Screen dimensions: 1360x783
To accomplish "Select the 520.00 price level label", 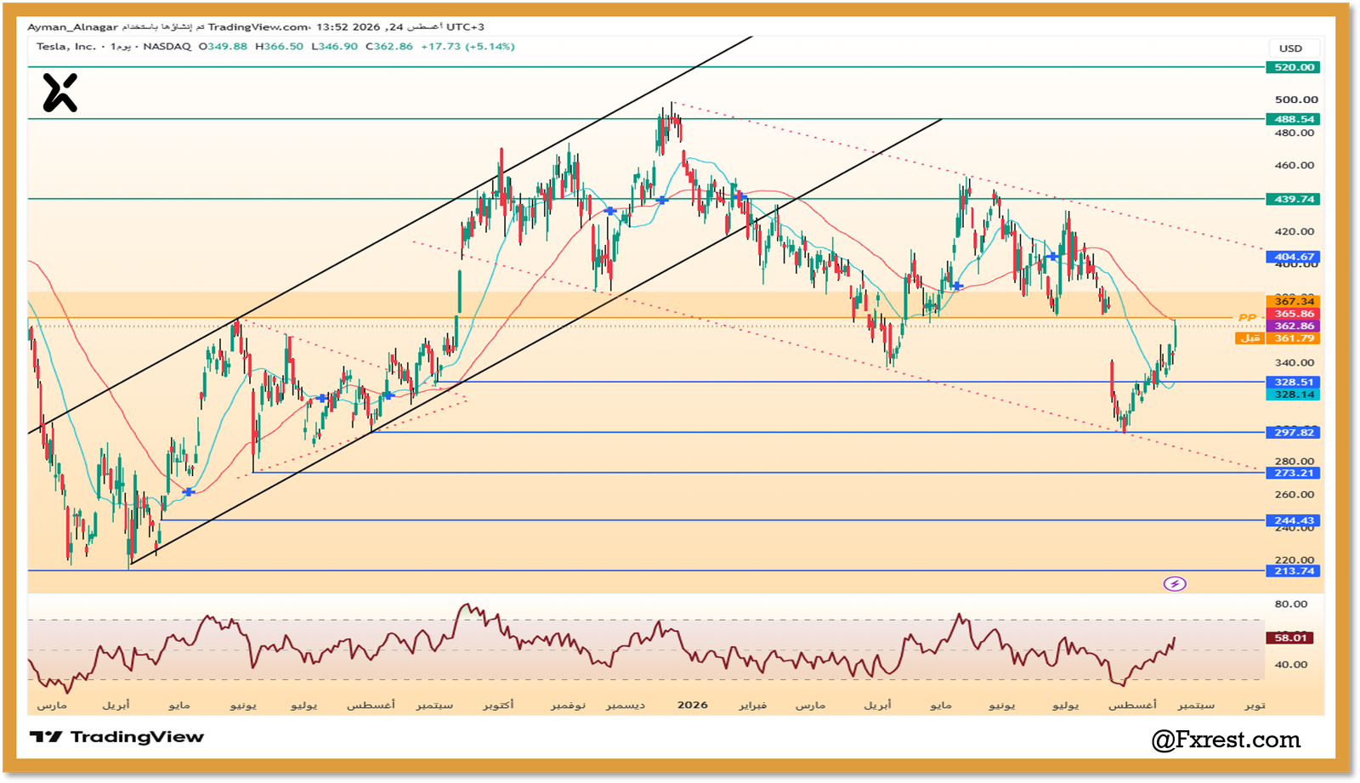I will point(1294,67).
